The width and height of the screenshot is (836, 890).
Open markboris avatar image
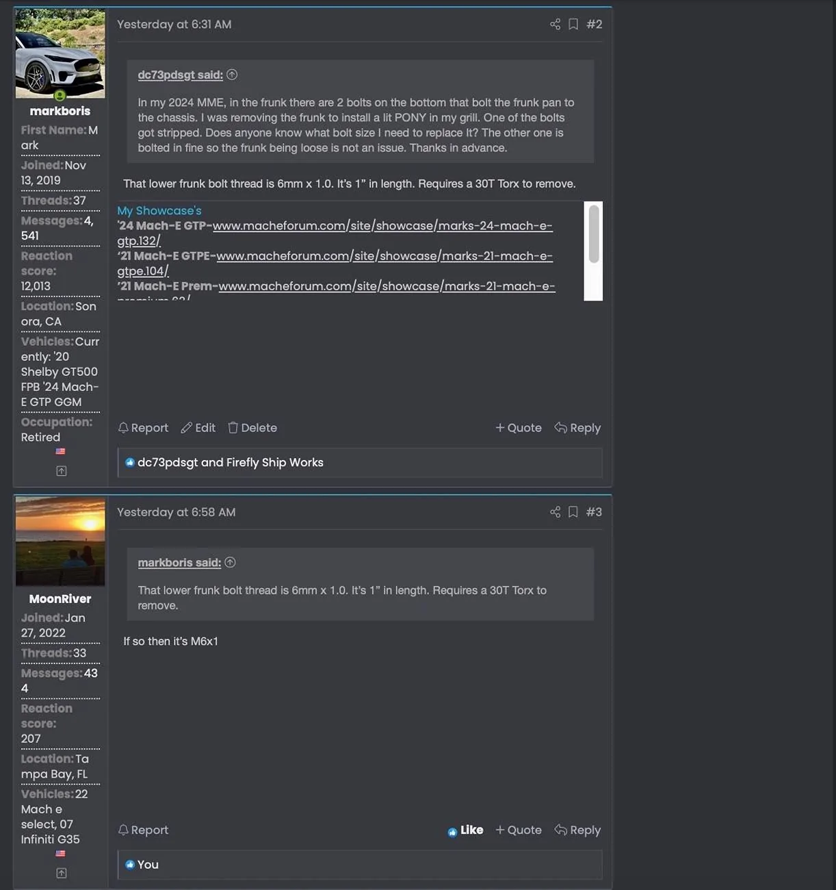[x=60, y=53]
